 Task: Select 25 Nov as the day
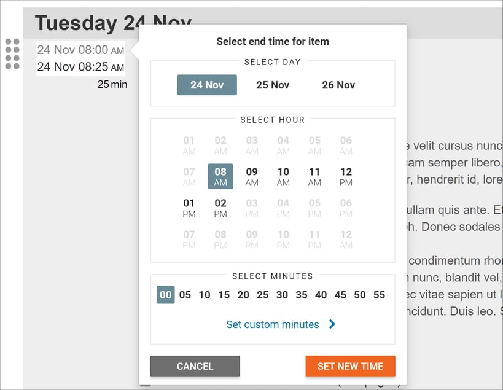[x=273, y=85]
